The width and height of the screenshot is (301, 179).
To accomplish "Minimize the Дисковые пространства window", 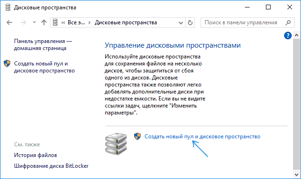I will coord(247,7).
